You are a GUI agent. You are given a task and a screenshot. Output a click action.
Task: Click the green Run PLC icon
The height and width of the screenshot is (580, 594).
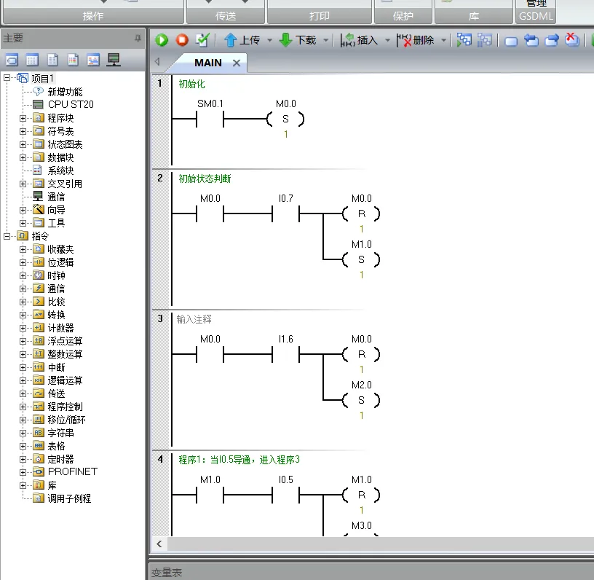click(x=162, y=40)
